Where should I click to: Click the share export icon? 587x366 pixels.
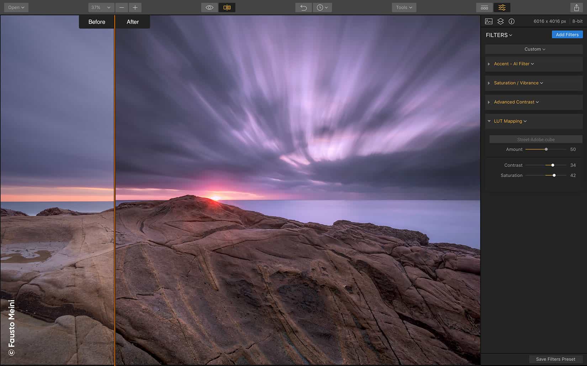coord(576,7)
